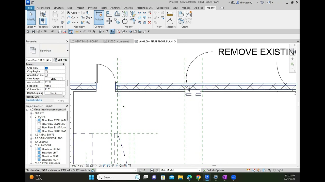Collapse the 02 ELEVATIONS tree node

tap(31, 146)
